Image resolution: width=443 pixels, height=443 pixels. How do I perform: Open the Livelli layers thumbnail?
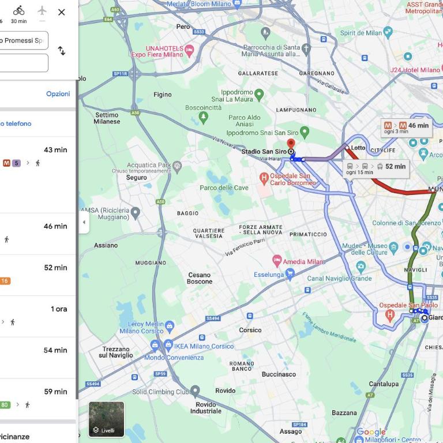tap(106, 419)
